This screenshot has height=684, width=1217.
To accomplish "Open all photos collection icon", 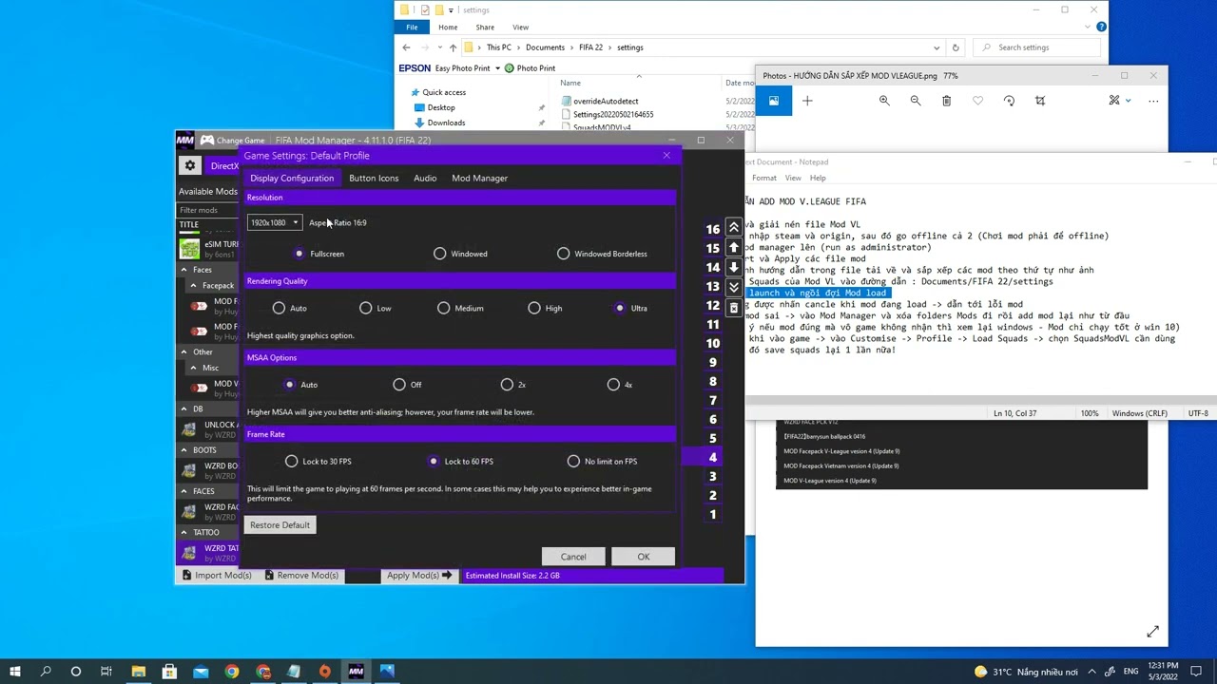I will pyautogui.click(x=774, y=101).
